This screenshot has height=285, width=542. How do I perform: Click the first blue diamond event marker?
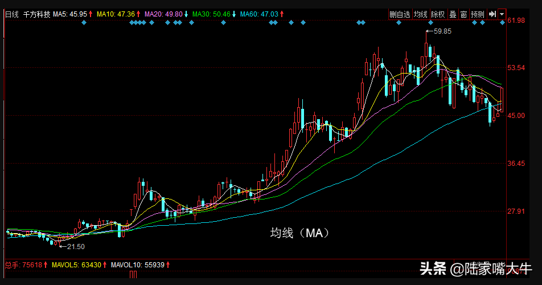click(84, 23)
